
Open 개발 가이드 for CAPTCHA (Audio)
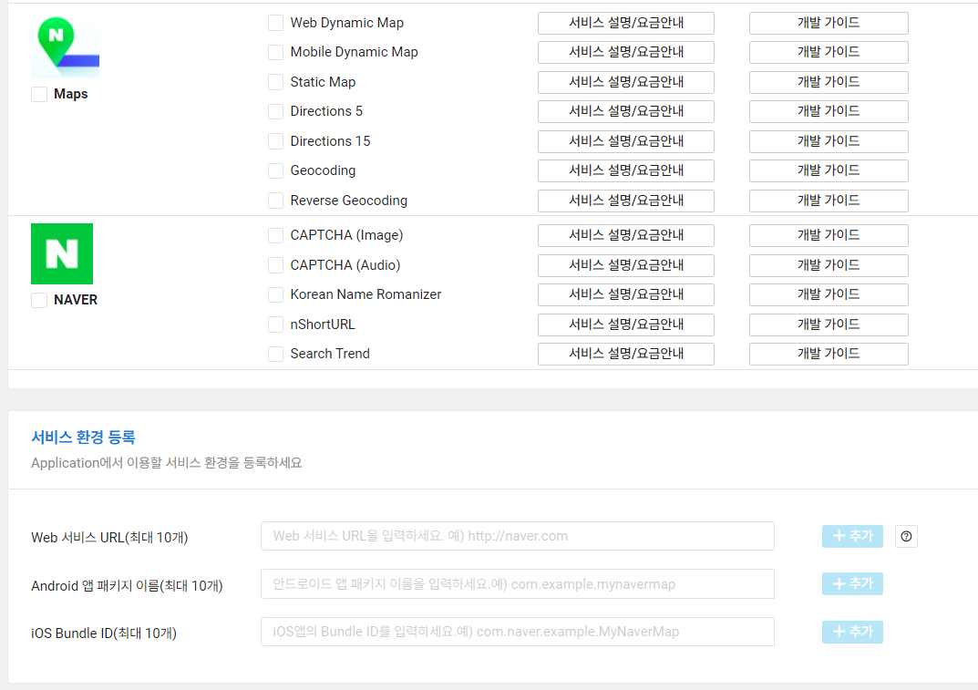click(x=829, y=266)
